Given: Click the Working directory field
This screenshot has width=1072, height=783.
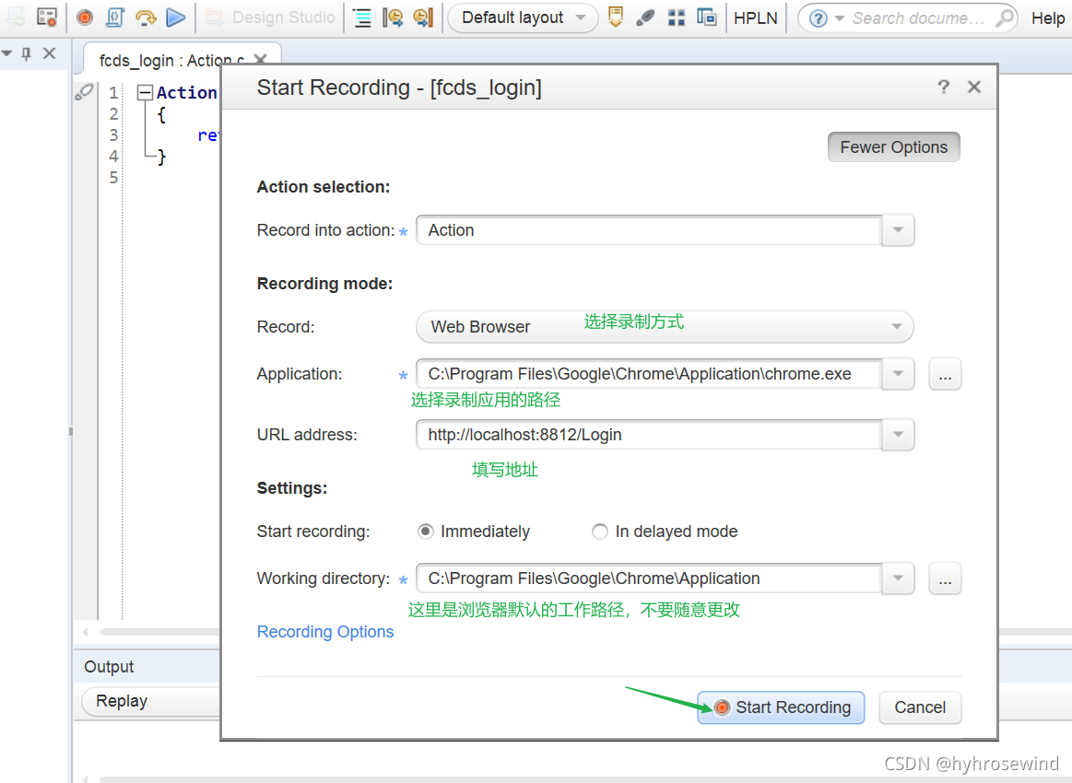Looking at the screenshot, I should click(648, 578).
